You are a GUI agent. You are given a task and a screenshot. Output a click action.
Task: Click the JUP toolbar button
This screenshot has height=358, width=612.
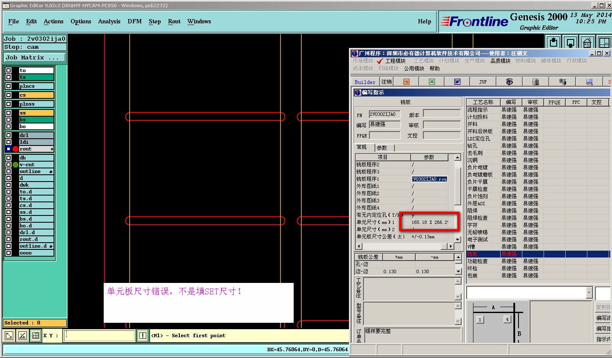click(x=483, y=82)
